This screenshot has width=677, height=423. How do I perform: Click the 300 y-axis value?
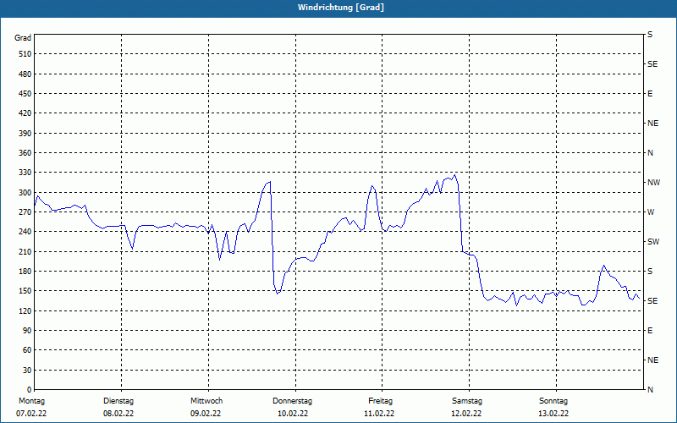(x=25, y=192)
